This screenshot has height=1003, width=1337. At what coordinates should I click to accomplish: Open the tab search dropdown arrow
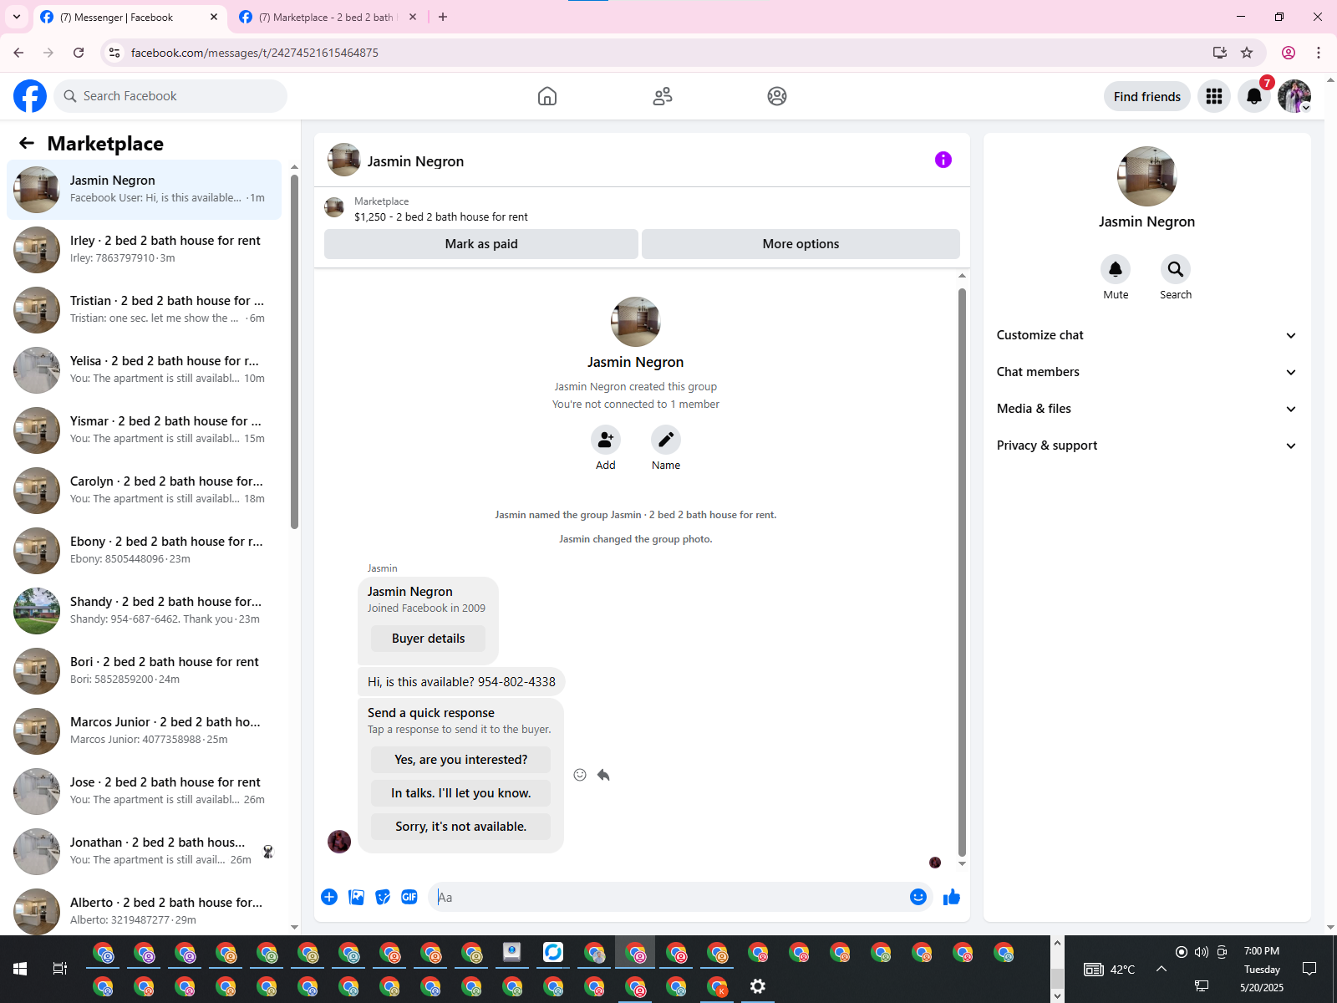coord(17,17)
